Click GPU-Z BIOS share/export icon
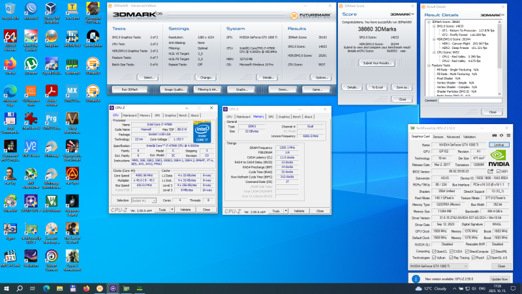The image size is (522, 294). tap(491, 171)
